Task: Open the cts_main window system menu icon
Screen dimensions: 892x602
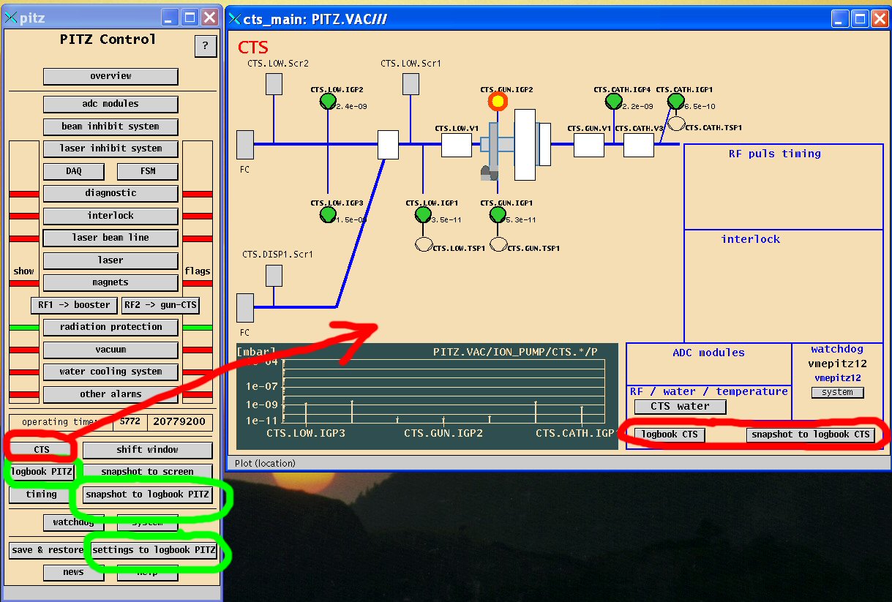Action: tap(235, 19)
